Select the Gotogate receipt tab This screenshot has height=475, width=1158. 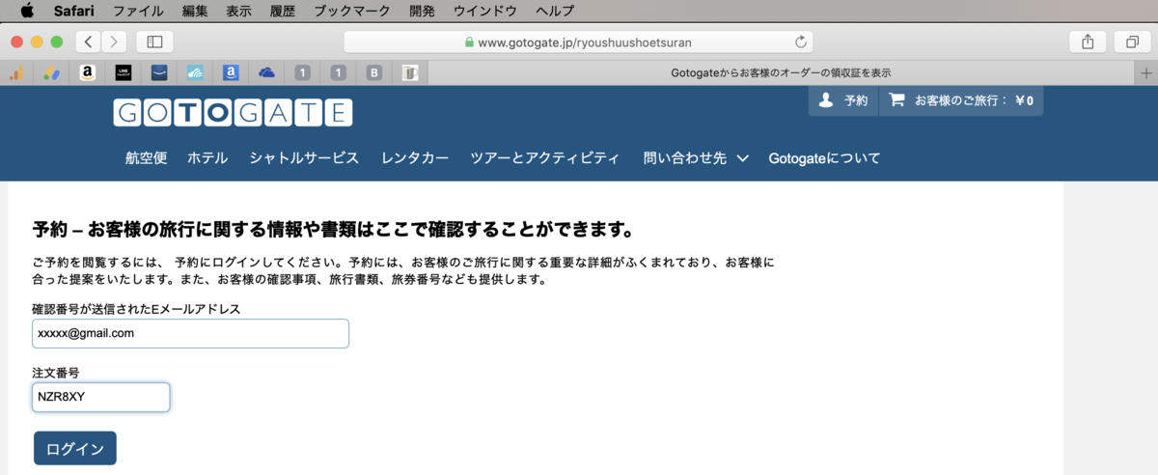click(782, 72)
